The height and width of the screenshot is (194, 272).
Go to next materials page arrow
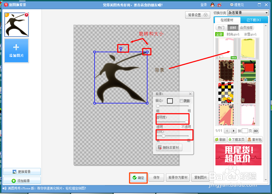coord(233,131)
